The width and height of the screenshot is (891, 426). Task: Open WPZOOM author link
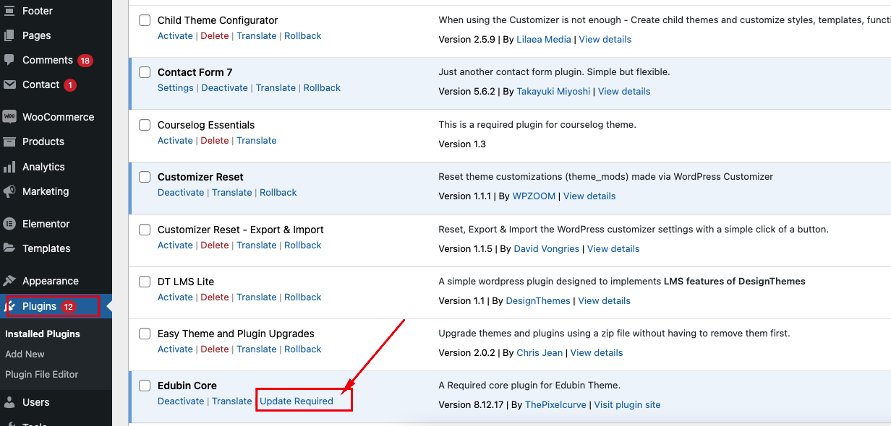pos(534,196)
